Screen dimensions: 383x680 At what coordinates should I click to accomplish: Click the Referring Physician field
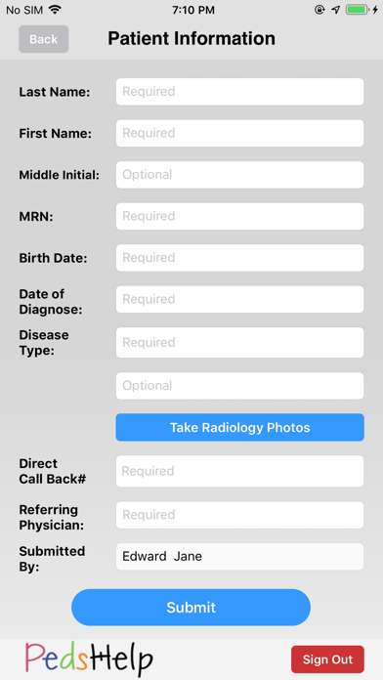pyautogui.click(x=239, y=515)
